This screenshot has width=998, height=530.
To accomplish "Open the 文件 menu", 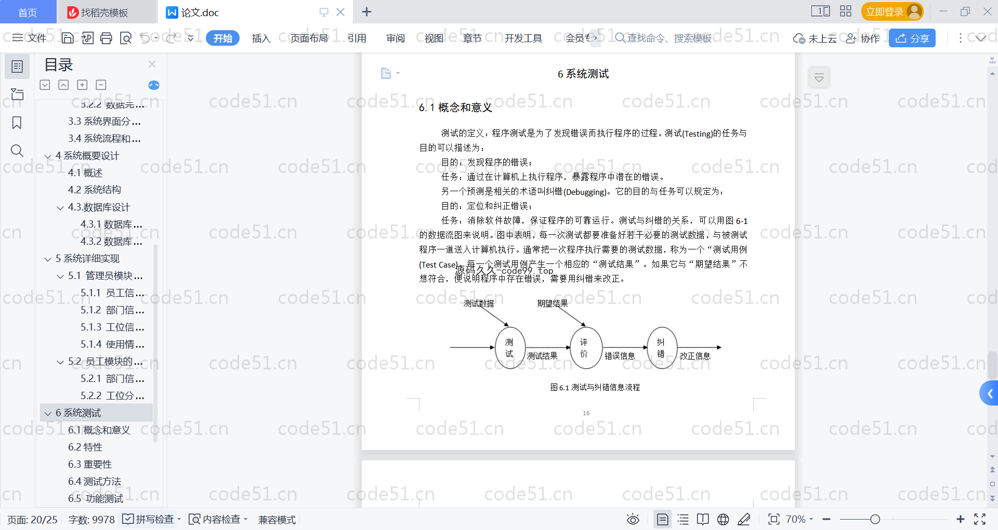I will tap(30, 38).
